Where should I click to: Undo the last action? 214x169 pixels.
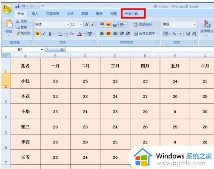tap(23, 6)
